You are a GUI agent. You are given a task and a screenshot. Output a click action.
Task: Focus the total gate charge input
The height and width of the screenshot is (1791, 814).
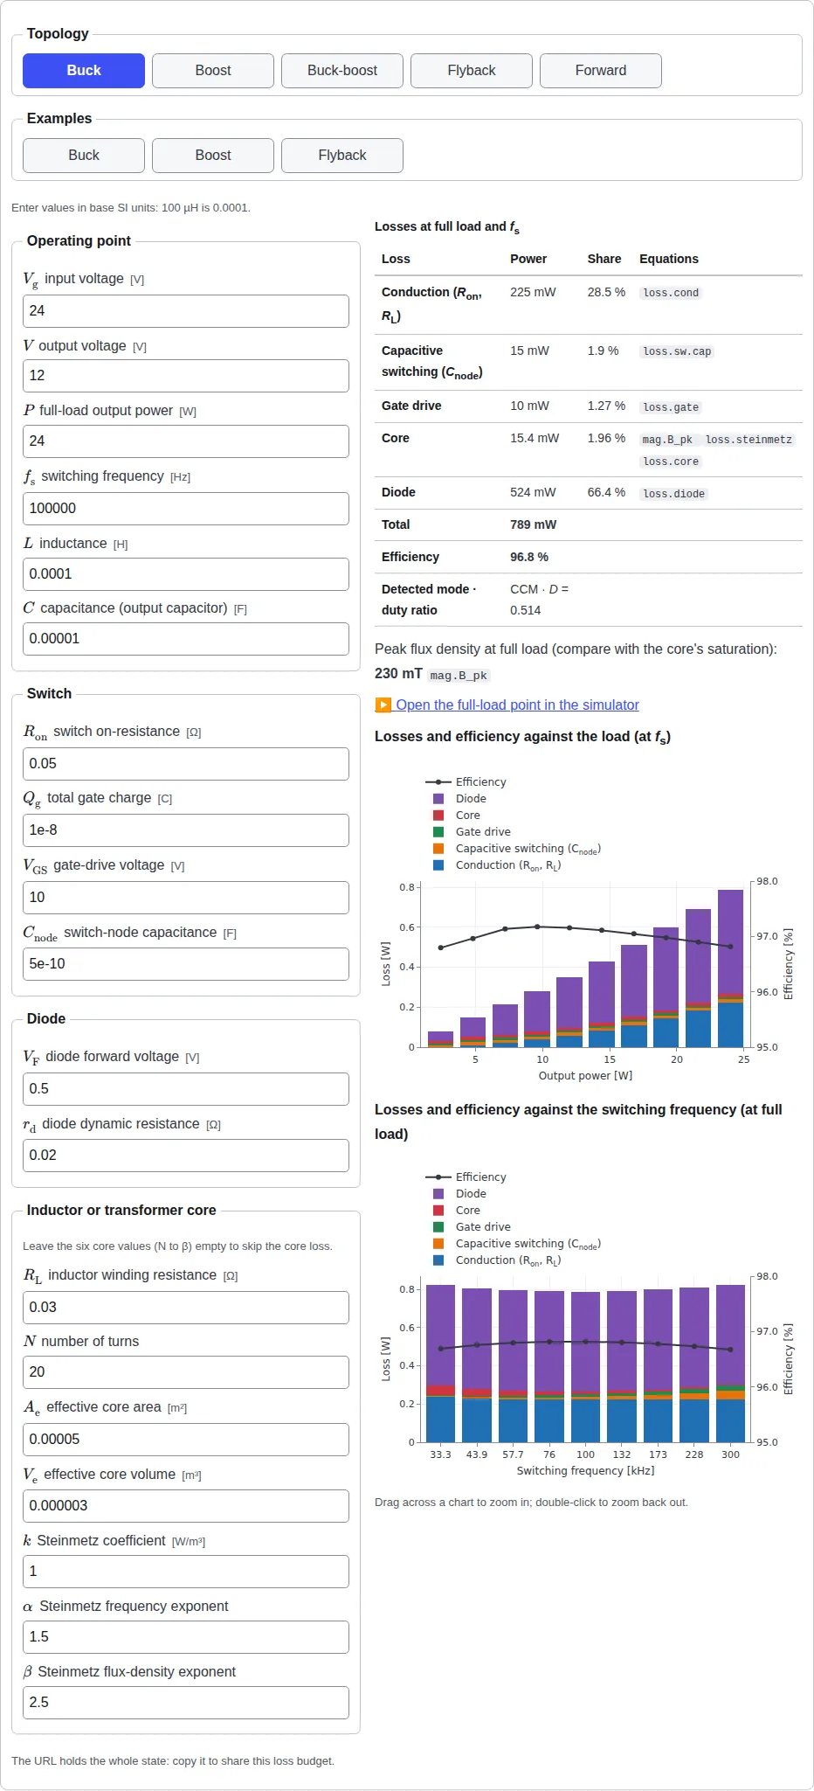point(186,830)
